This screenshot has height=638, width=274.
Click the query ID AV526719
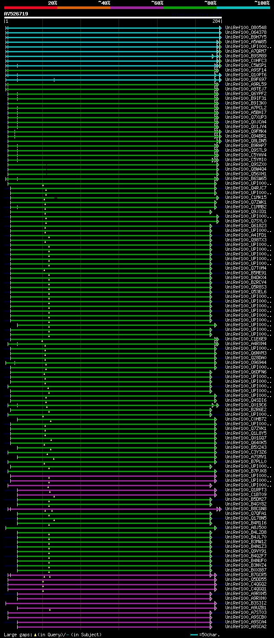pyautogui.click(x=16, y=14)
